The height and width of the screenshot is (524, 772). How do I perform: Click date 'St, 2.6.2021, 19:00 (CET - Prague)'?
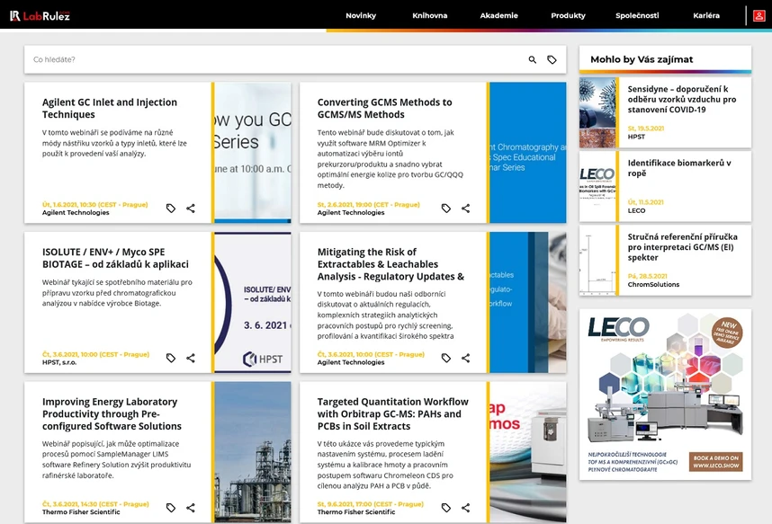pyautogui.click(x=368, y=204)
